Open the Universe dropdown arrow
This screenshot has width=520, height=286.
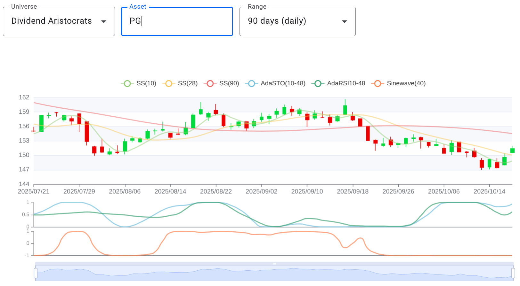[104, 21]
